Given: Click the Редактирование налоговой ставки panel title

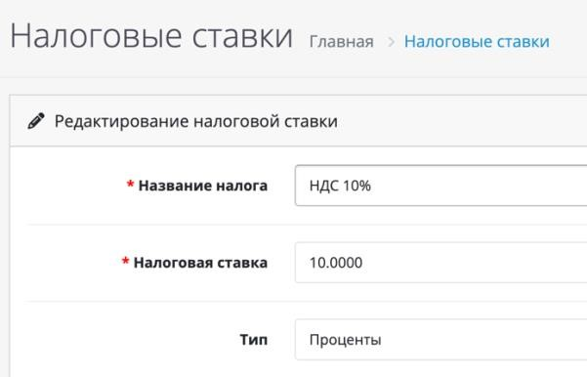Looking at the screenshot, I should click(x=196, y=121).
